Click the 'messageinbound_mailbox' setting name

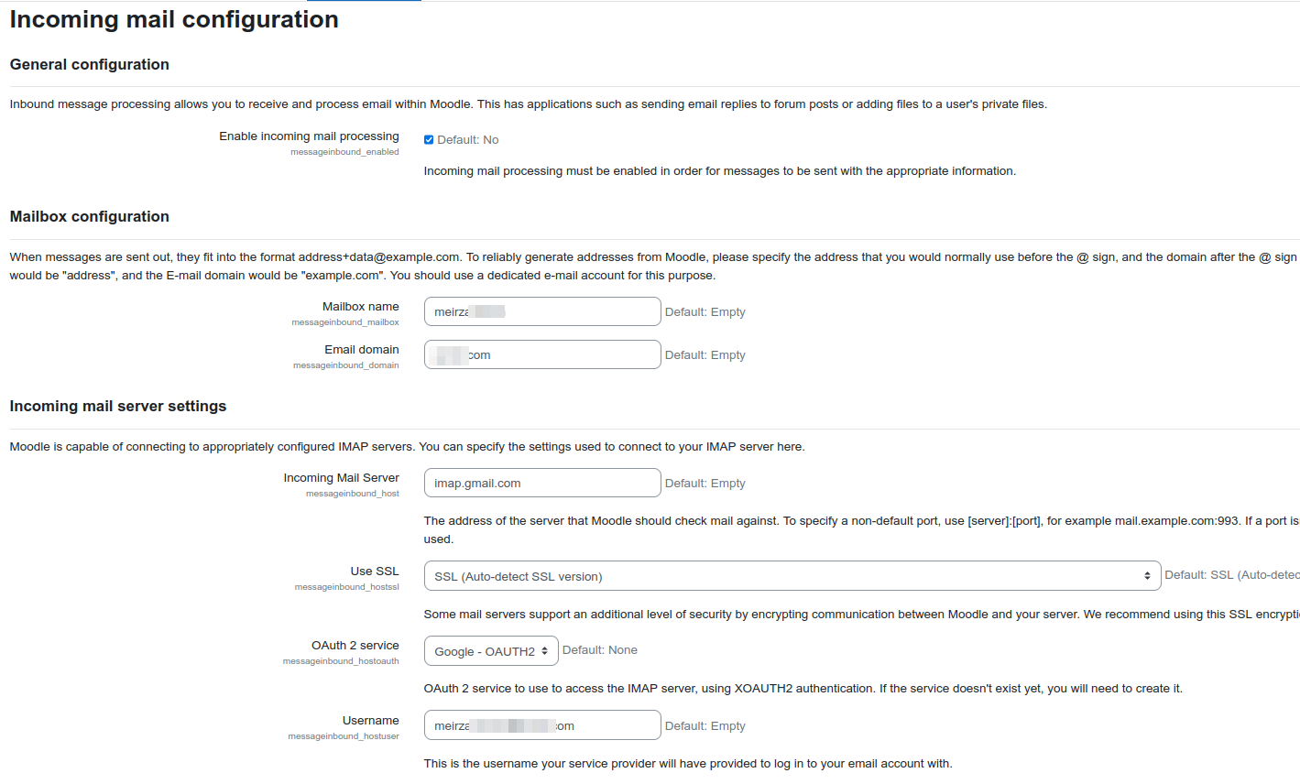(345, 322)
